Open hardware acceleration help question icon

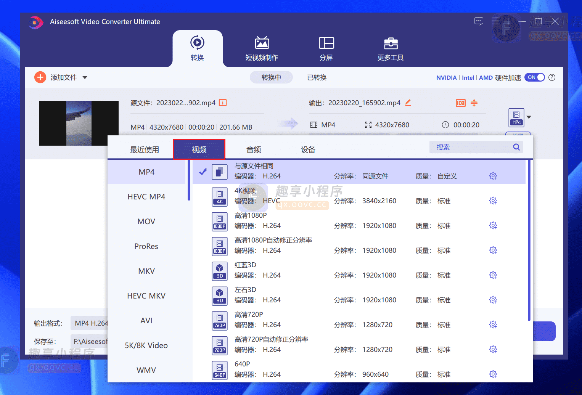[552, 77]
